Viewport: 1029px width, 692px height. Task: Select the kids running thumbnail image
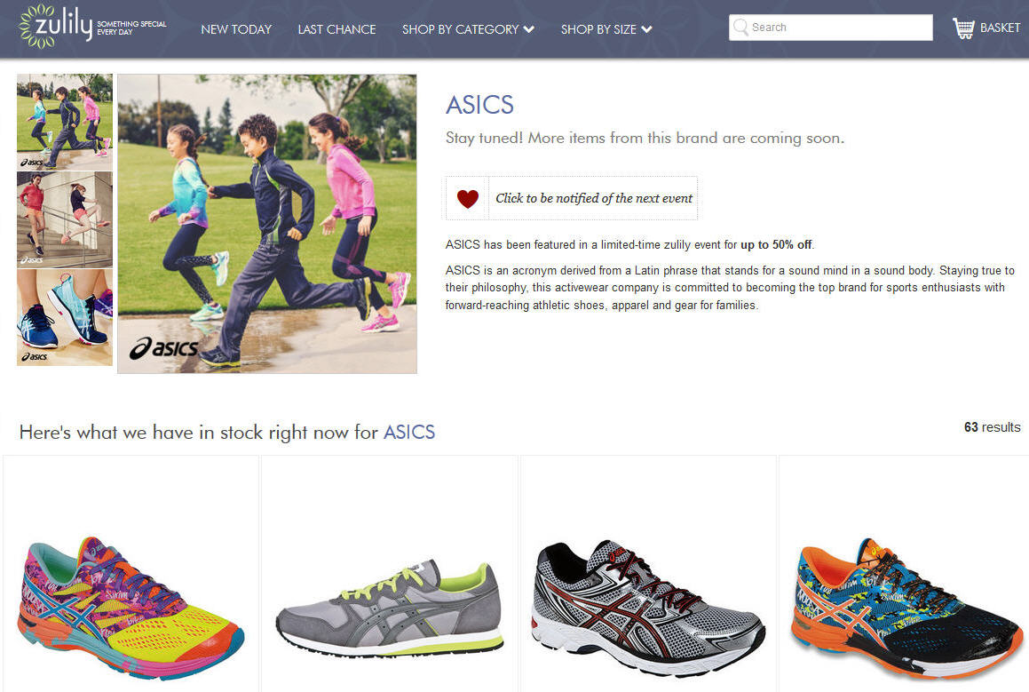coord(64,122)
